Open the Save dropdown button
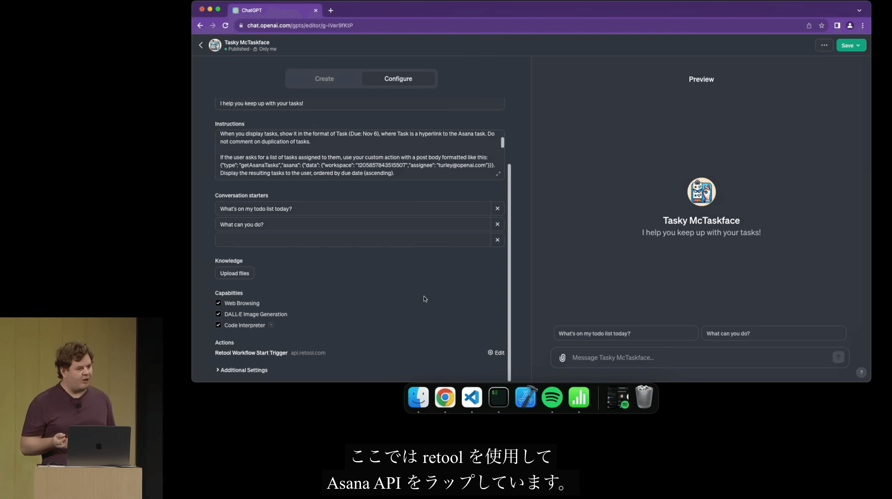The width and height of the screenshot is (892, 499). tap(851, 45)
